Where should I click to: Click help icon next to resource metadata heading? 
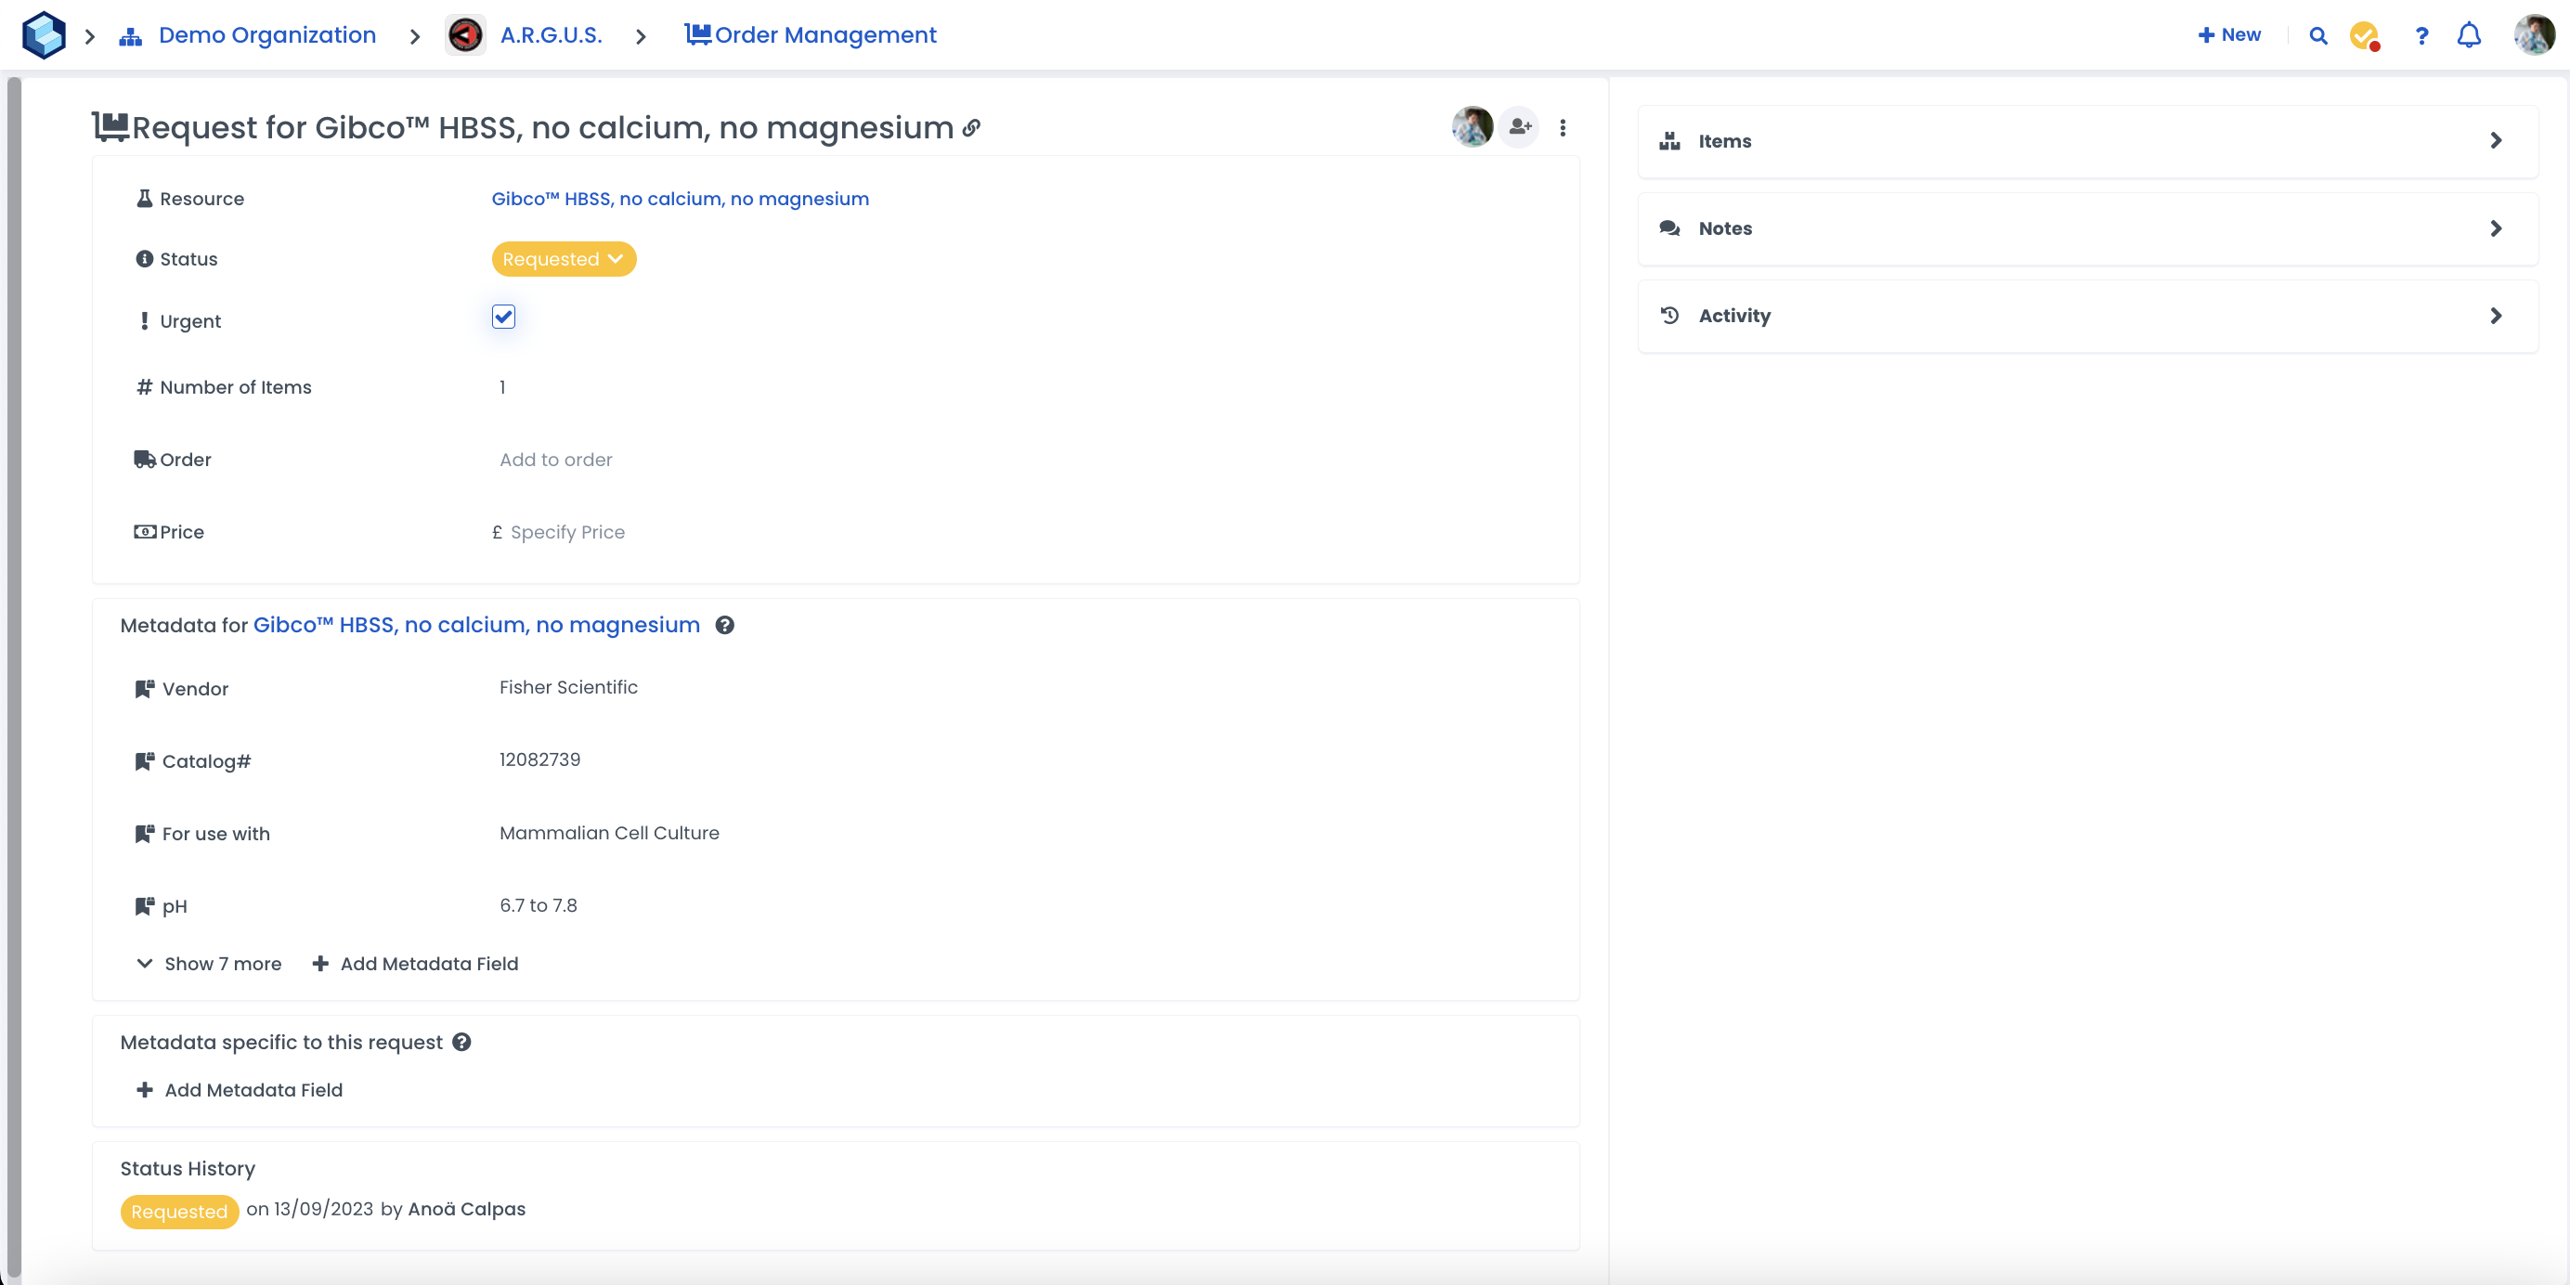(x=725, y=626)
